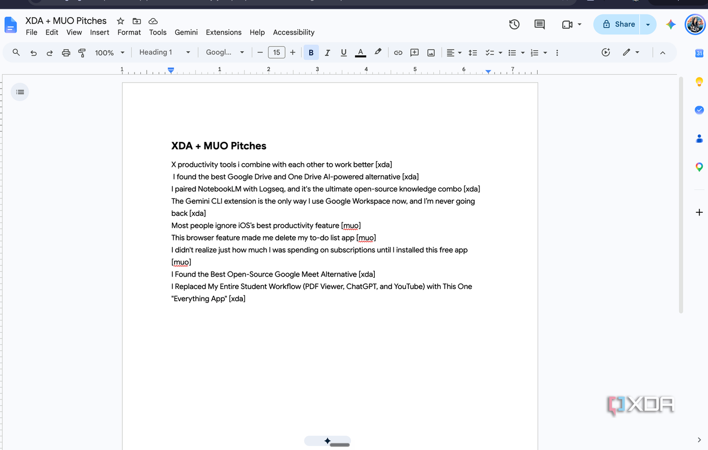Open version history clock icon

point(514,24)
